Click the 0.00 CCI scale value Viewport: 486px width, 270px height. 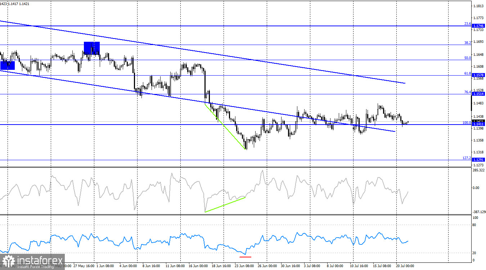tap(476, 188)
